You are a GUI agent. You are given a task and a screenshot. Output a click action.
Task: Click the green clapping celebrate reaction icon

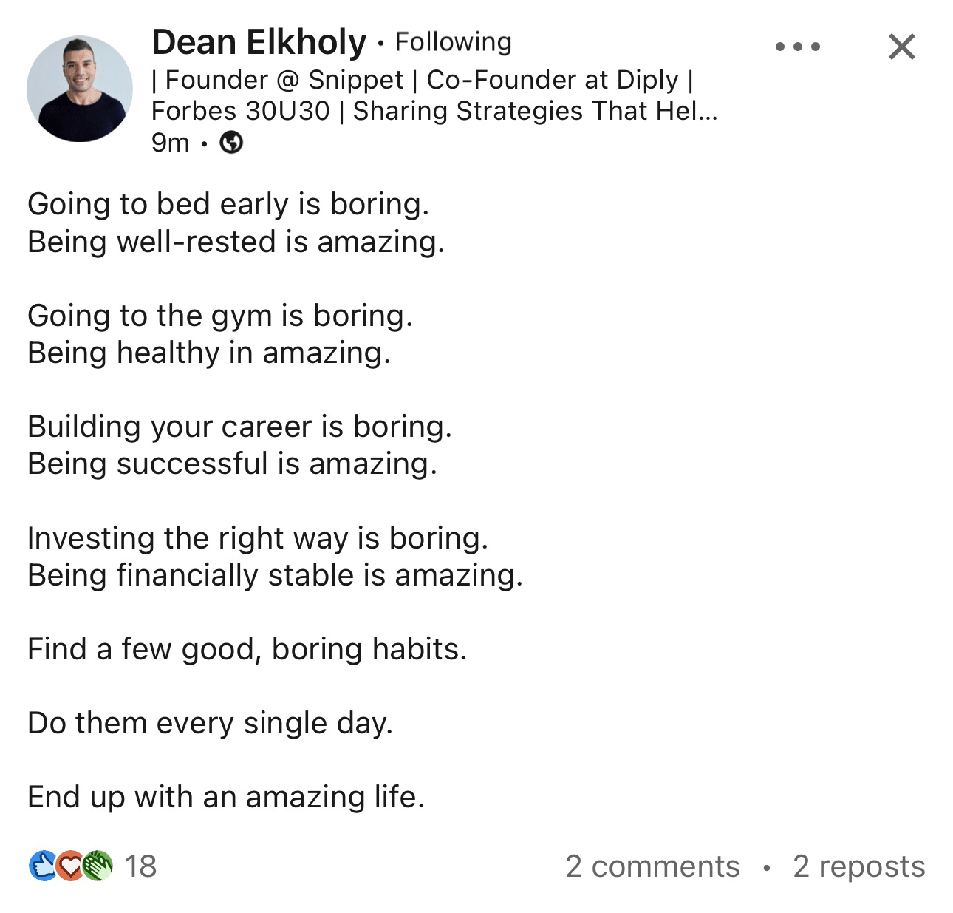[x=98, y=866]
